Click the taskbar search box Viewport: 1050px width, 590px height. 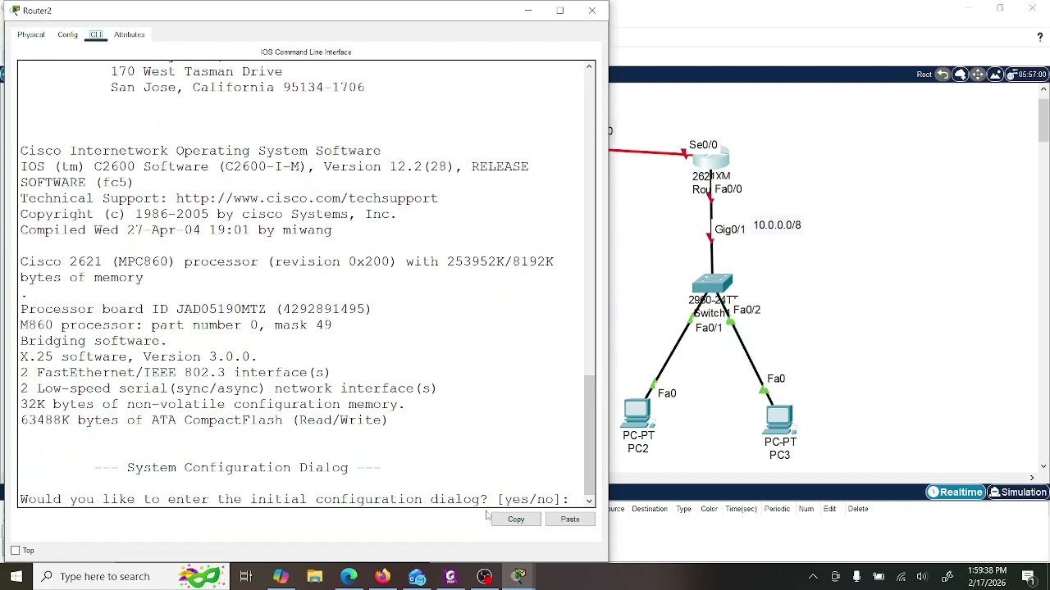[131, 576]
